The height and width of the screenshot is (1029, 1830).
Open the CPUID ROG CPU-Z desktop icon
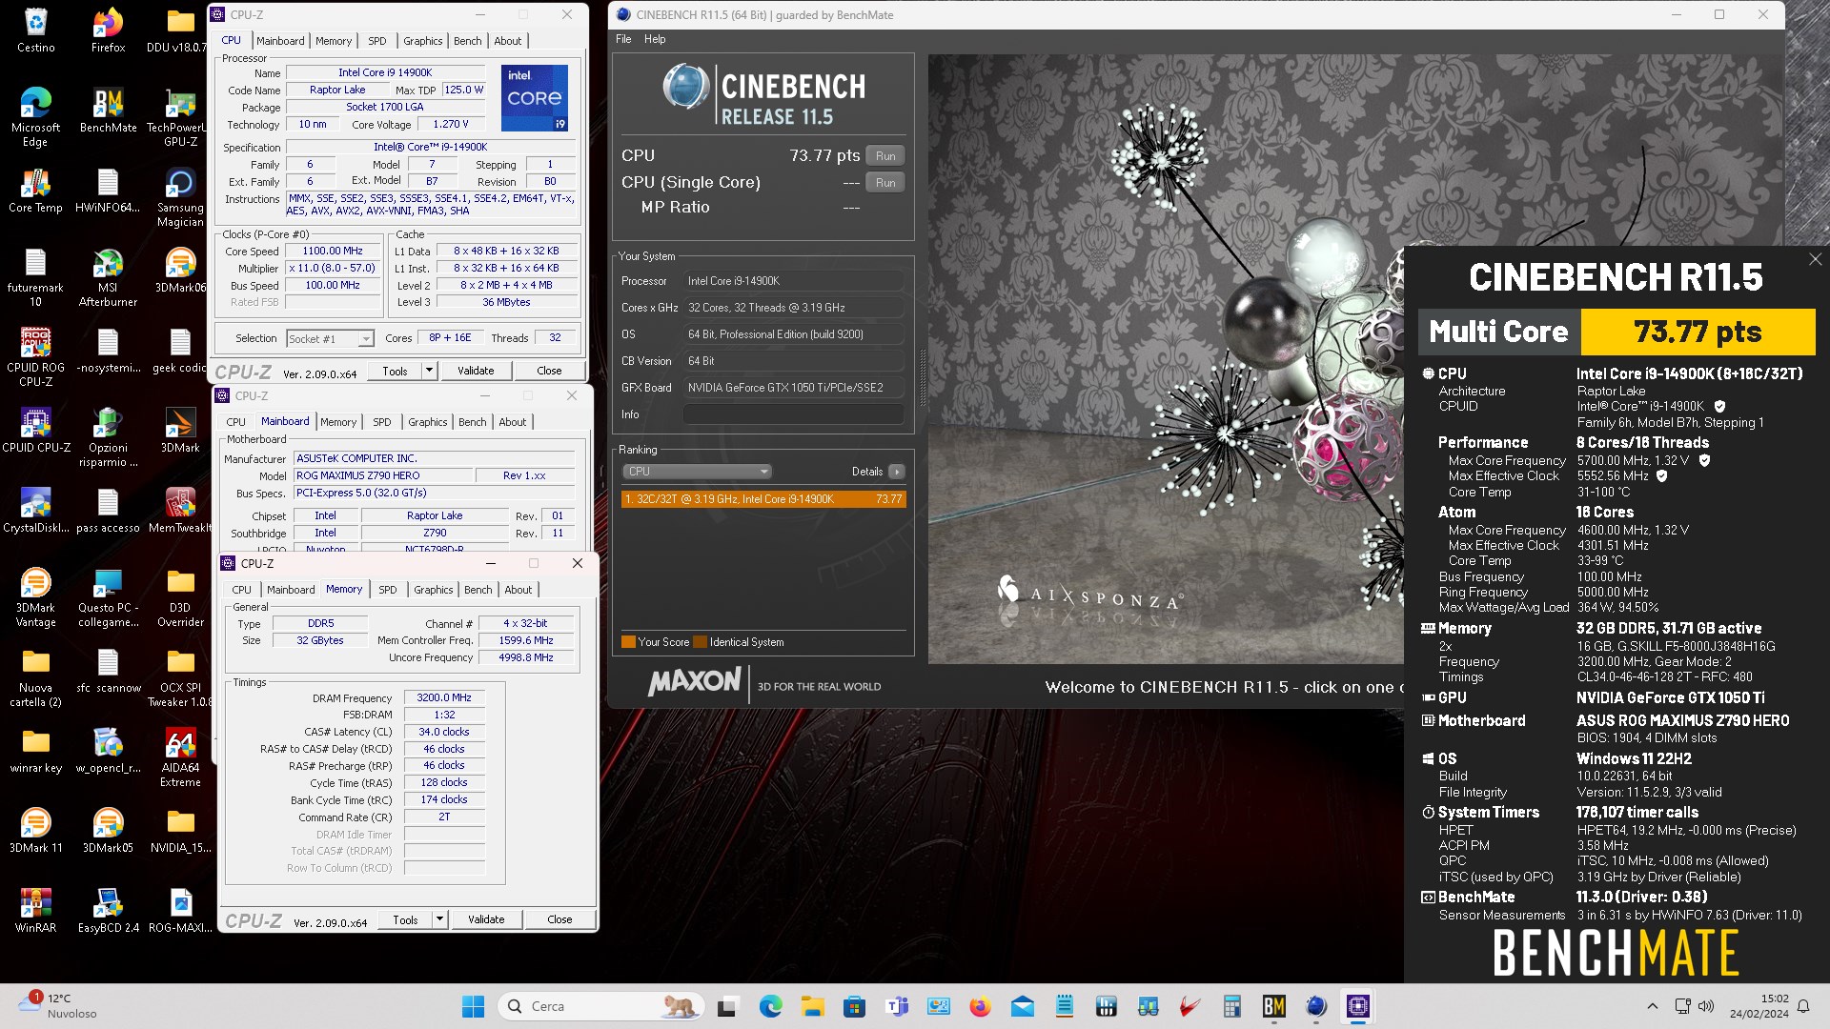35,356
